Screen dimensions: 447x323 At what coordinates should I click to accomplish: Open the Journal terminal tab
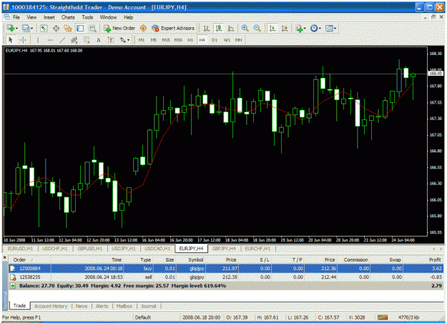pos(149,306)
